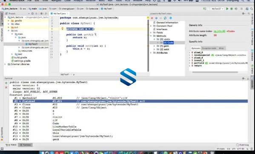
Task: Expand the [1] getA method node
Action: (x=155, y=46)
